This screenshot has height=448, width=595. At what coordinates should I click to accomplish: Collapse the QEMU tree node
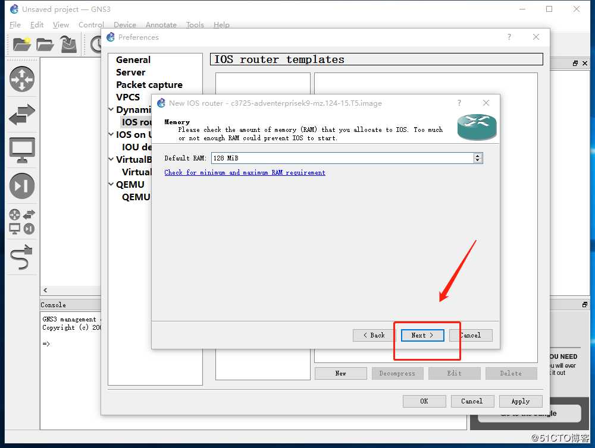point(111,185)
